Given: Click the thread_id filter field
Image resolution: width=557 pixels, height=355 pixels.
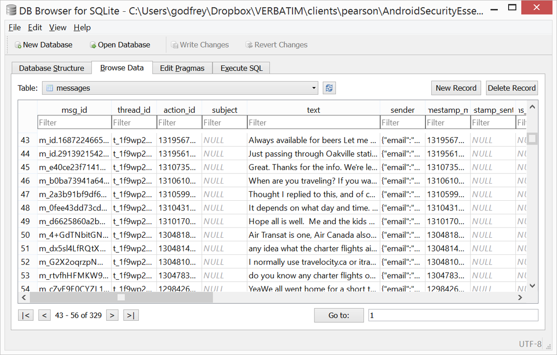Looking at the screenshot, I should click(x=134, y=123).
